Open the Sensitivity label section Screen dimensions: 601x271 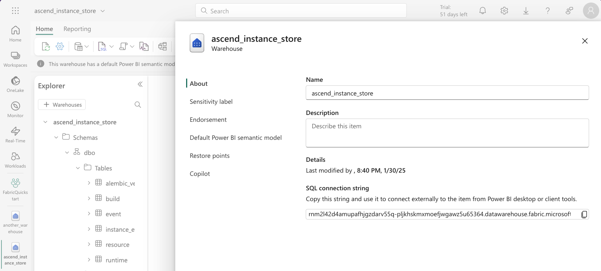point(211,102)
